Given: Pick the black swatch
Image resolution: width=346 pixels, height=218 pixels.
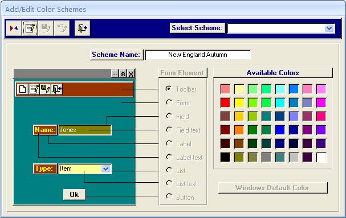Looking at the screenshot, I should click(225, 158).
